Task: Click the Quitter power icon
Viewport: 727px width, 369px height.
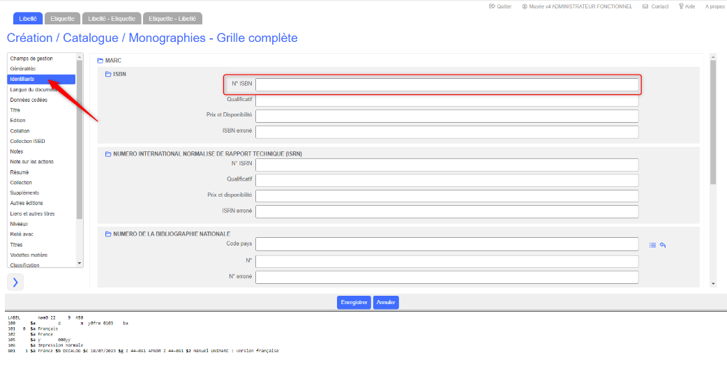Action: click(491, 6)
